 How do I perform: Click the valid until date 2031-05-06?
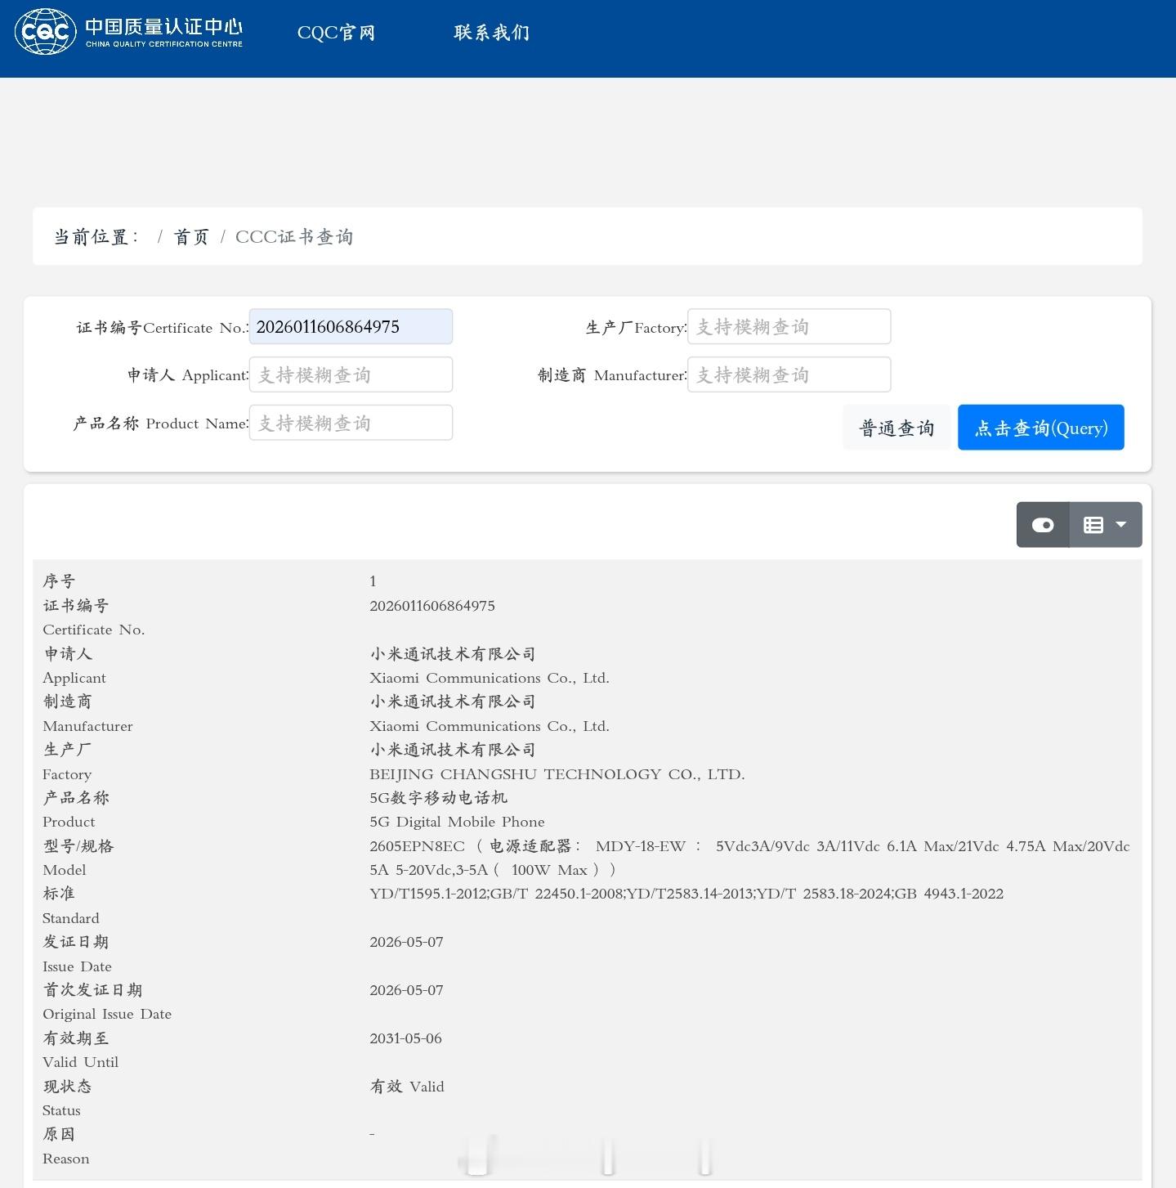(405, 1038)
